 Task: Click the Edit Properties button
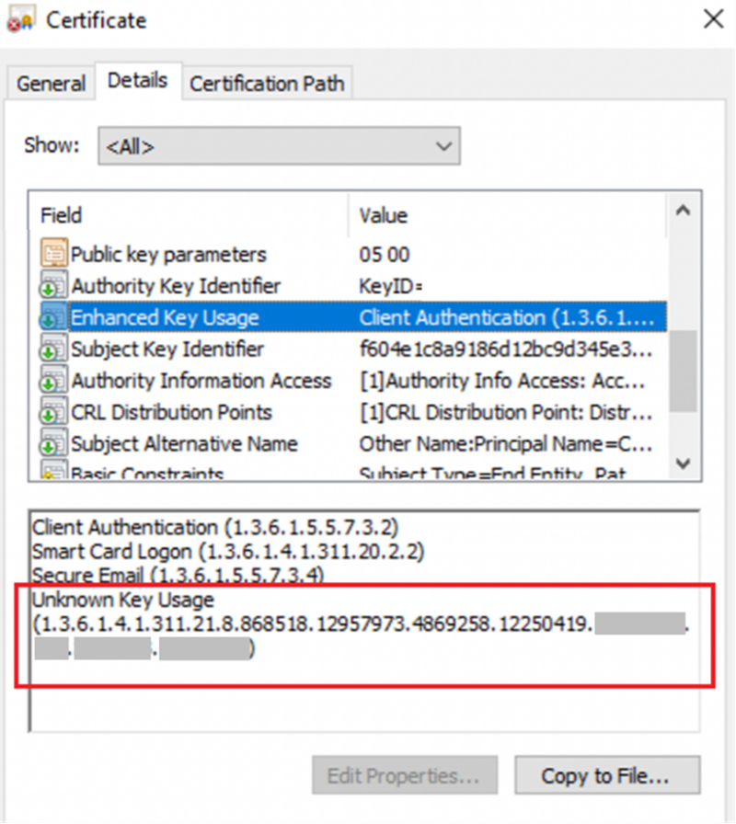point(405,775)
